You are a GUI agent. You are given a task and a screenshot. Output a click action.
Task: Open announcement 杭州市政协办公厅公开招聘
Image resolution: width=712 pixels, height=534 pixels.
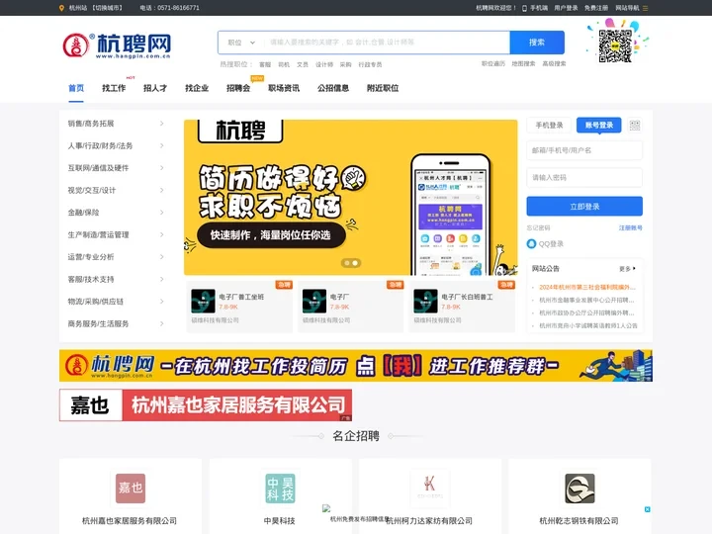(x=586, y=312)
